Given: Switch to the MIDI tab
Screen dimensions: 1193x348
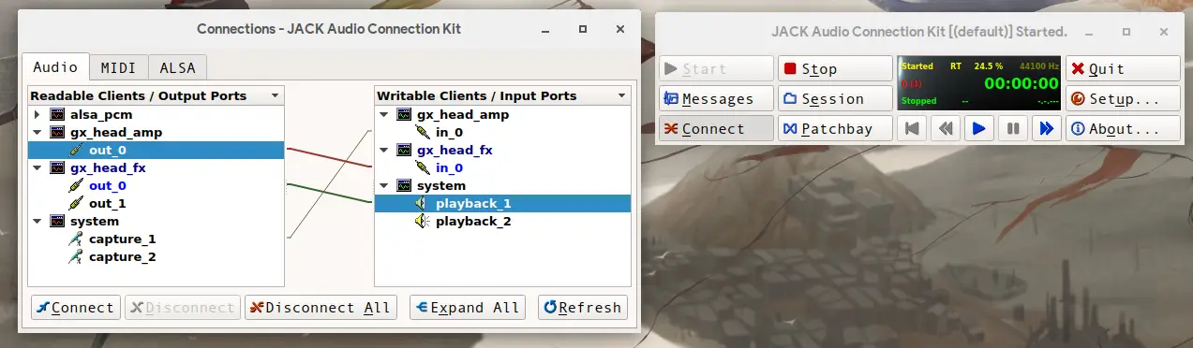Looking at the screenshot, I should coord(118,67).
